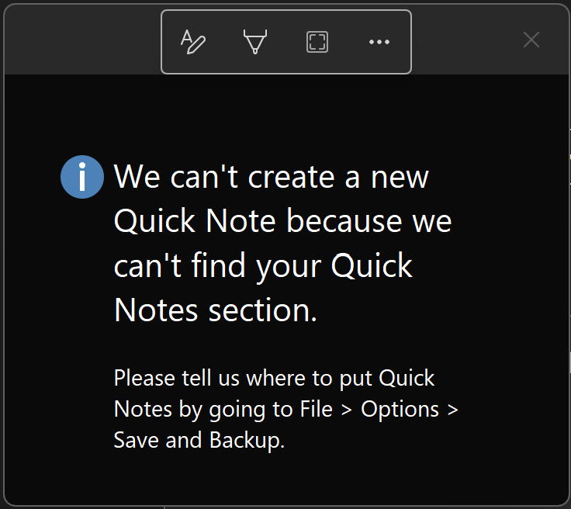571x509 pixels.
Task: Select the pen and text drawing tool
Action: [x=193, y=42]
